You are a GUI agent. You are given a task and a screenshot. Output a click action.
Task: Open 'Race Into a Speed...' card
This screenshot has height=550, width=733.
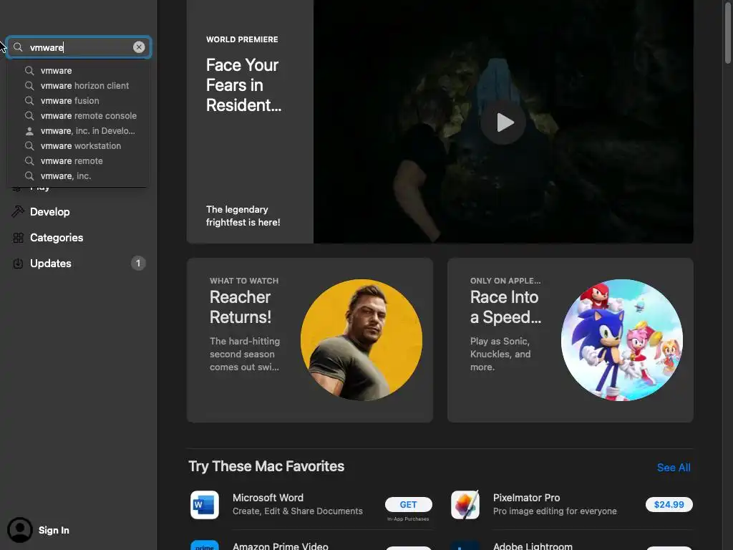pos(570,340)
